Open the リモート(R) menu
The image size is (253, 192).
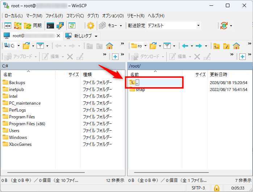(x=136, y=16)
